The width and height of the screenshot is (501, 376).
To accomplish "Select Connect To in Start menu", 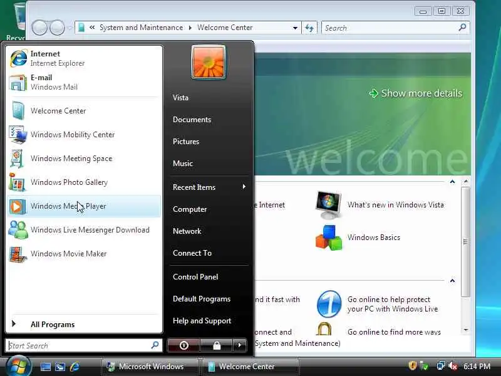I will pyautogui.click(x=192, y=253).
